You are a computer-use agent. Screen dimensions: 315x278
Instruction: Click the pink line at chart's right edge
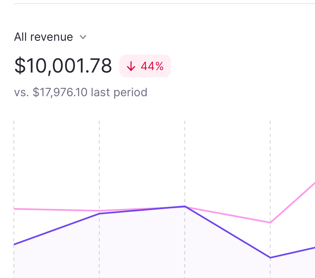pyautogui.click(x=313, y=183)
